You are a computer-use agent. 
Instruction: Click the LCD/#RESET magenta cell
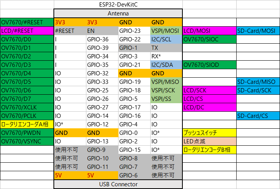tap(27, 31)
